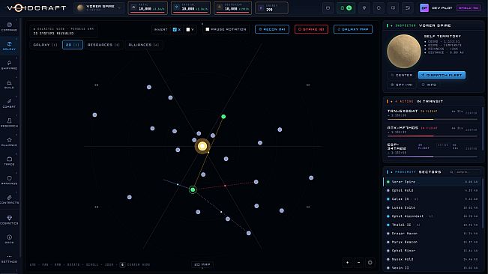Switch to the Alliances tab

[143, 45]
